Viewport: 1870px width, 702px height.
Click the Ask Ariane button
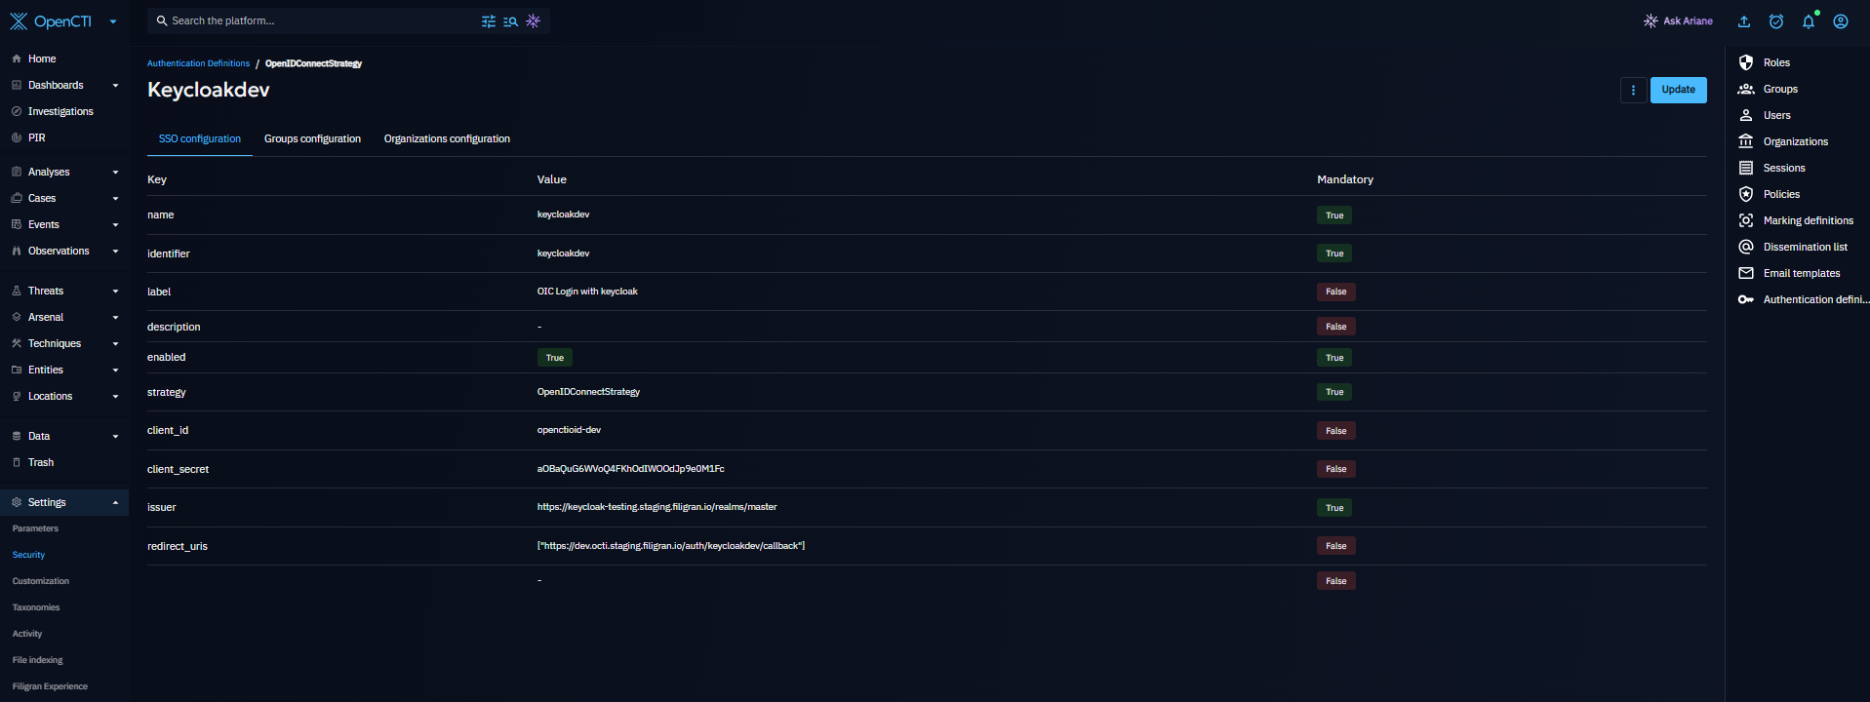(1678, 21)
